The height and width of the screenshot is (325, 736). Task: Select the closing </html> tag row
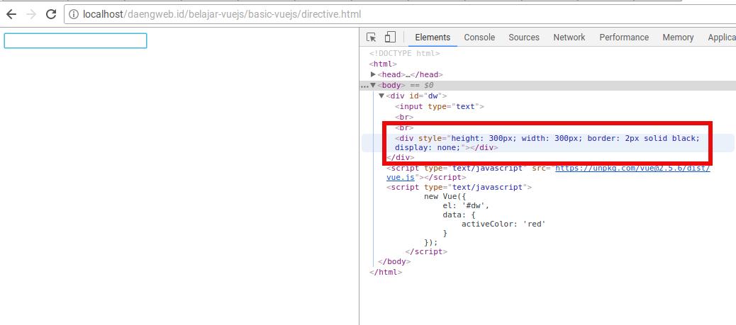coord(386,272)
